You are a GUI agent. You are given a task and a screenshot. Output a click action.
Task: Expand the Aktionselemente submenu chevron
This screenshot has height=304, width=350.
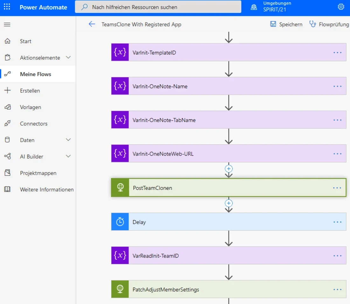(68, 58)
